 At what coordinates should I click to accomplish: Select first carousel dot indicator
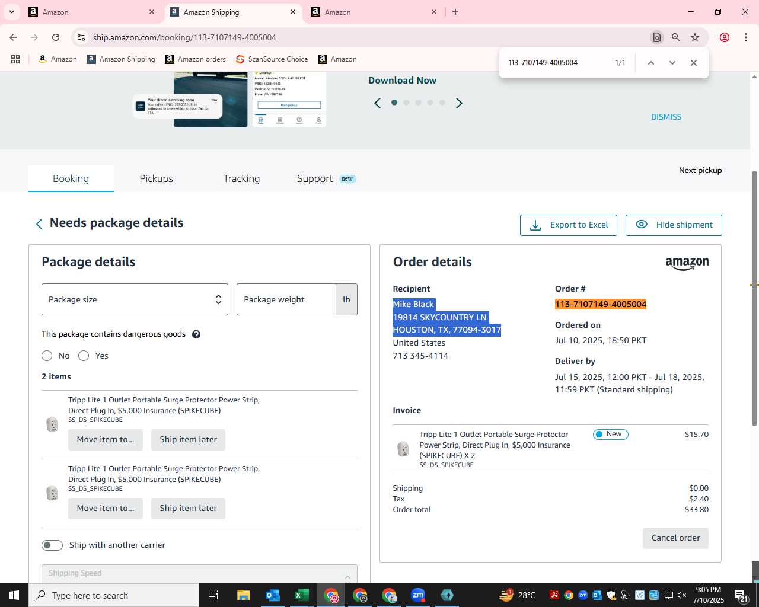(x=394, y=103)
